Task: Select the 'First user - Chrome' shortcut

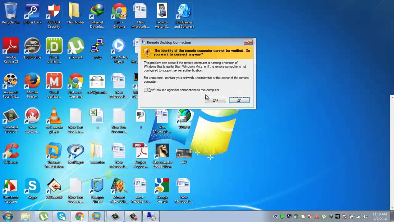Action: click(x=76, y=86)
